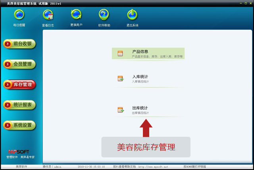254x170 pixels.
Task: Click the 产品信息 product info icon
Action: 120,53
